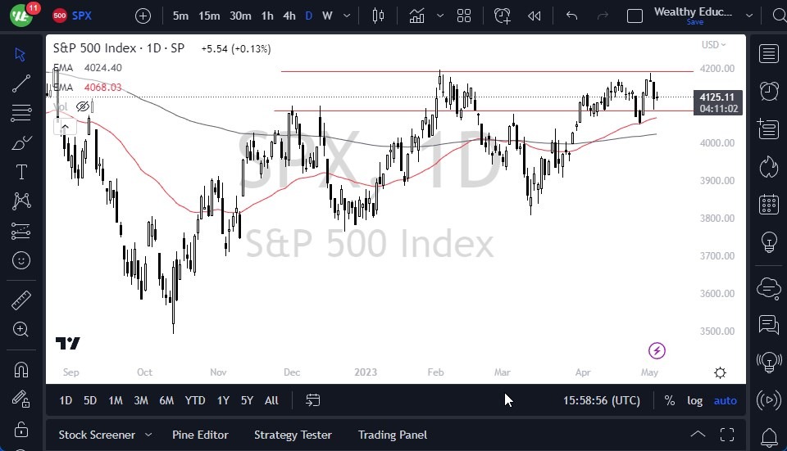Open the prediction and measurement tools

click(x=21, y=231)
